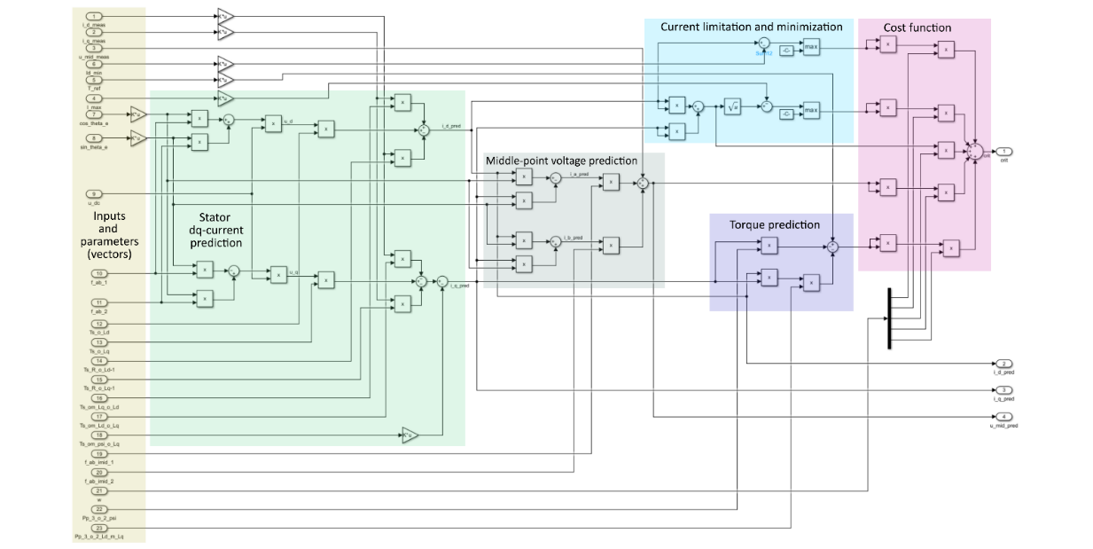Select the Middle-point voltage prediction label

[561, 161]
